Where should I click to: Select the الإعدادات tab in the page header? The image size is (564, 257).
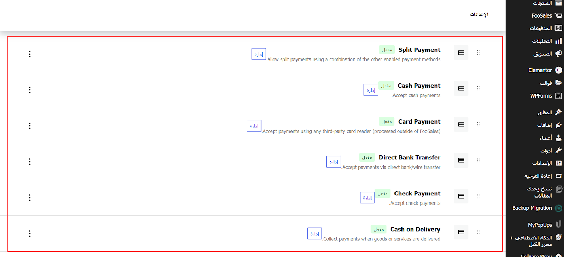pyautogui.click(x=479, y=14)
